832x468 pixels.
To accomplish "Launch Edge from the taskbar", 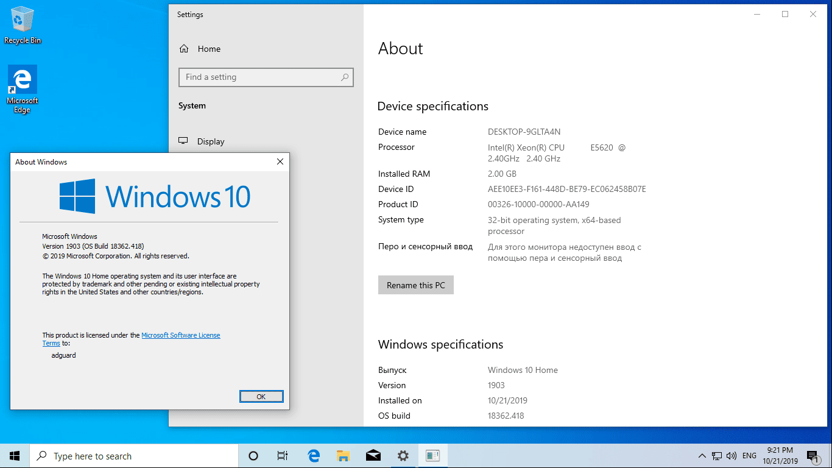I will click(x=314, y=456).
